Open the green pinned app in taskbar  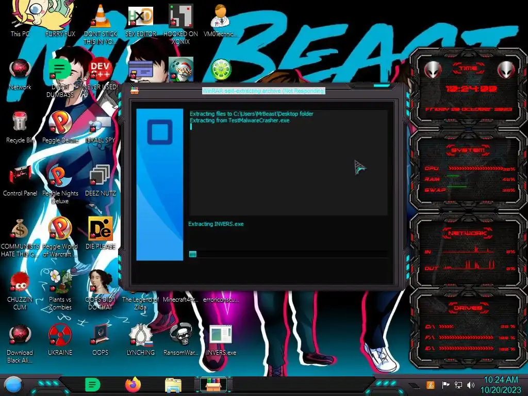pyautogui.click(x=93, y=385)
